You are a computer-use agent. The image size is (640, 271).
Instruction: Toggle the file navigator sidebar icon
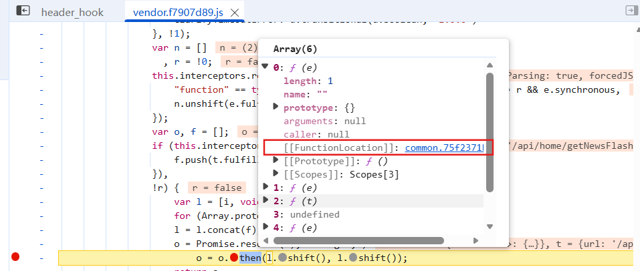pyautogui.click(x=23, y=11)
